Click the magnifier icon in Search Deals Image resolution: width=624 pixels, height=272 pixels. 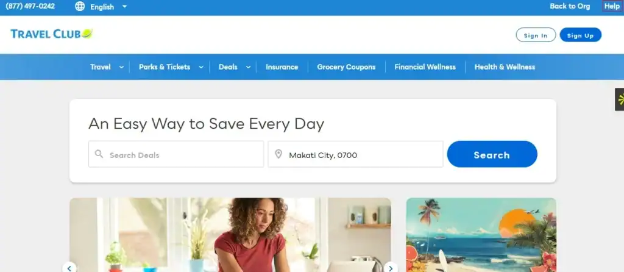coord(99,154)
